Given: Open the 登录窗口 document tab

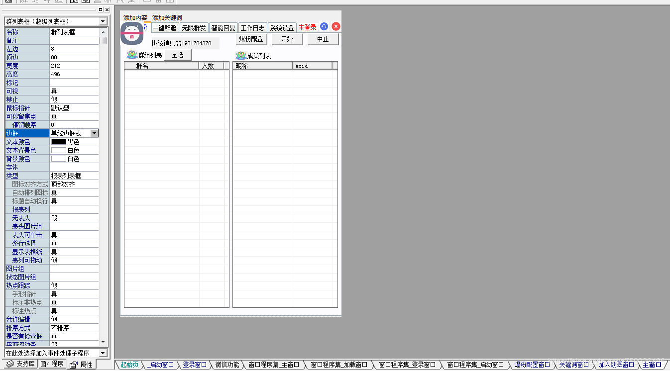Looking at the screenshot, I should coord(194,365).
